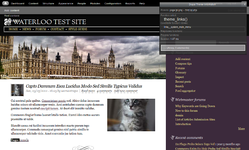Open the Configuration admin menu
Image resolution: width=249 pixels, height=150 pixels.
[x=113, y=3]
